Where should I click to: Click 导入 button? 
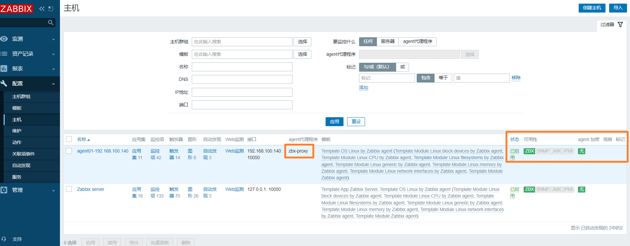[x=618, y=8]
